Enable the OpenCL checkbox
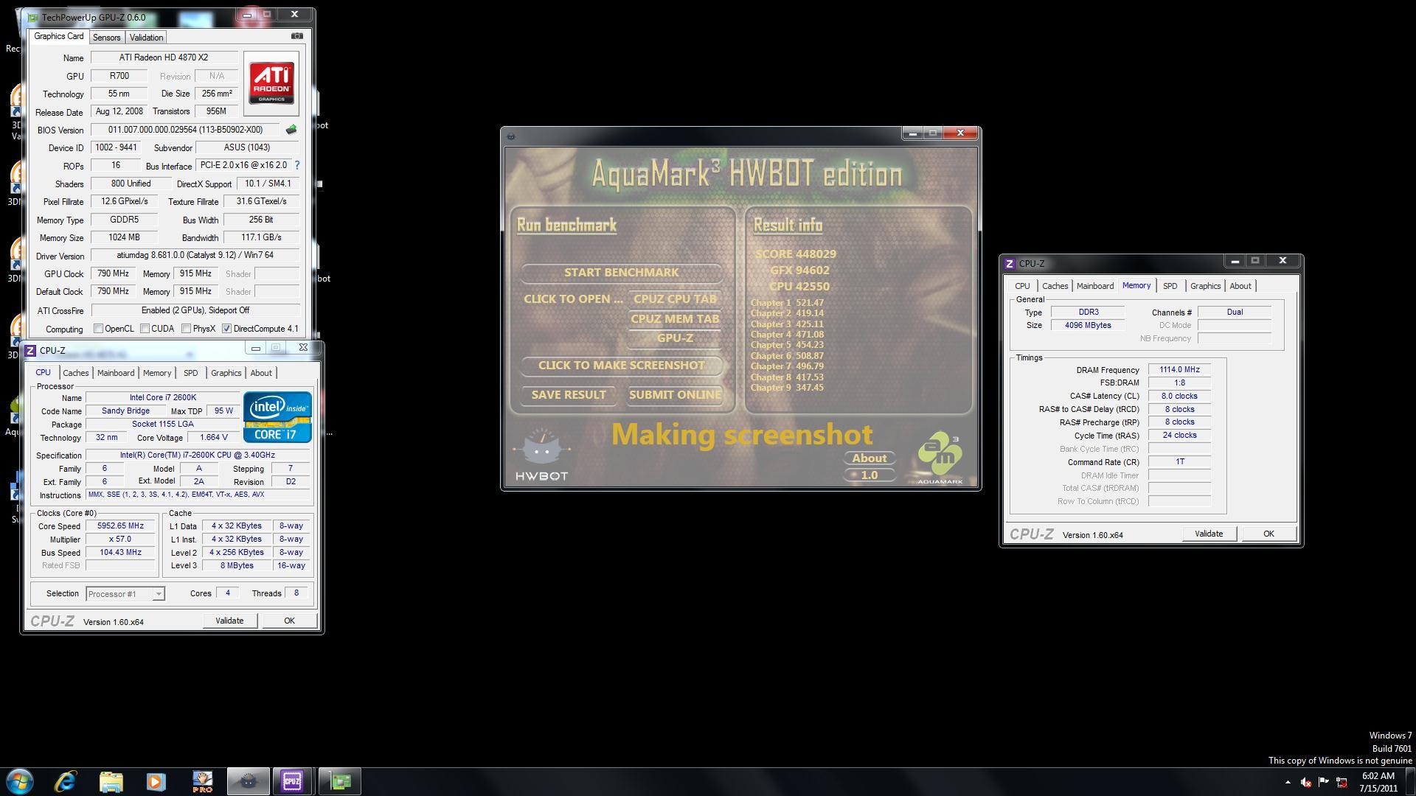Screen dimensions: 1416x796 click(x=99, y=329)
